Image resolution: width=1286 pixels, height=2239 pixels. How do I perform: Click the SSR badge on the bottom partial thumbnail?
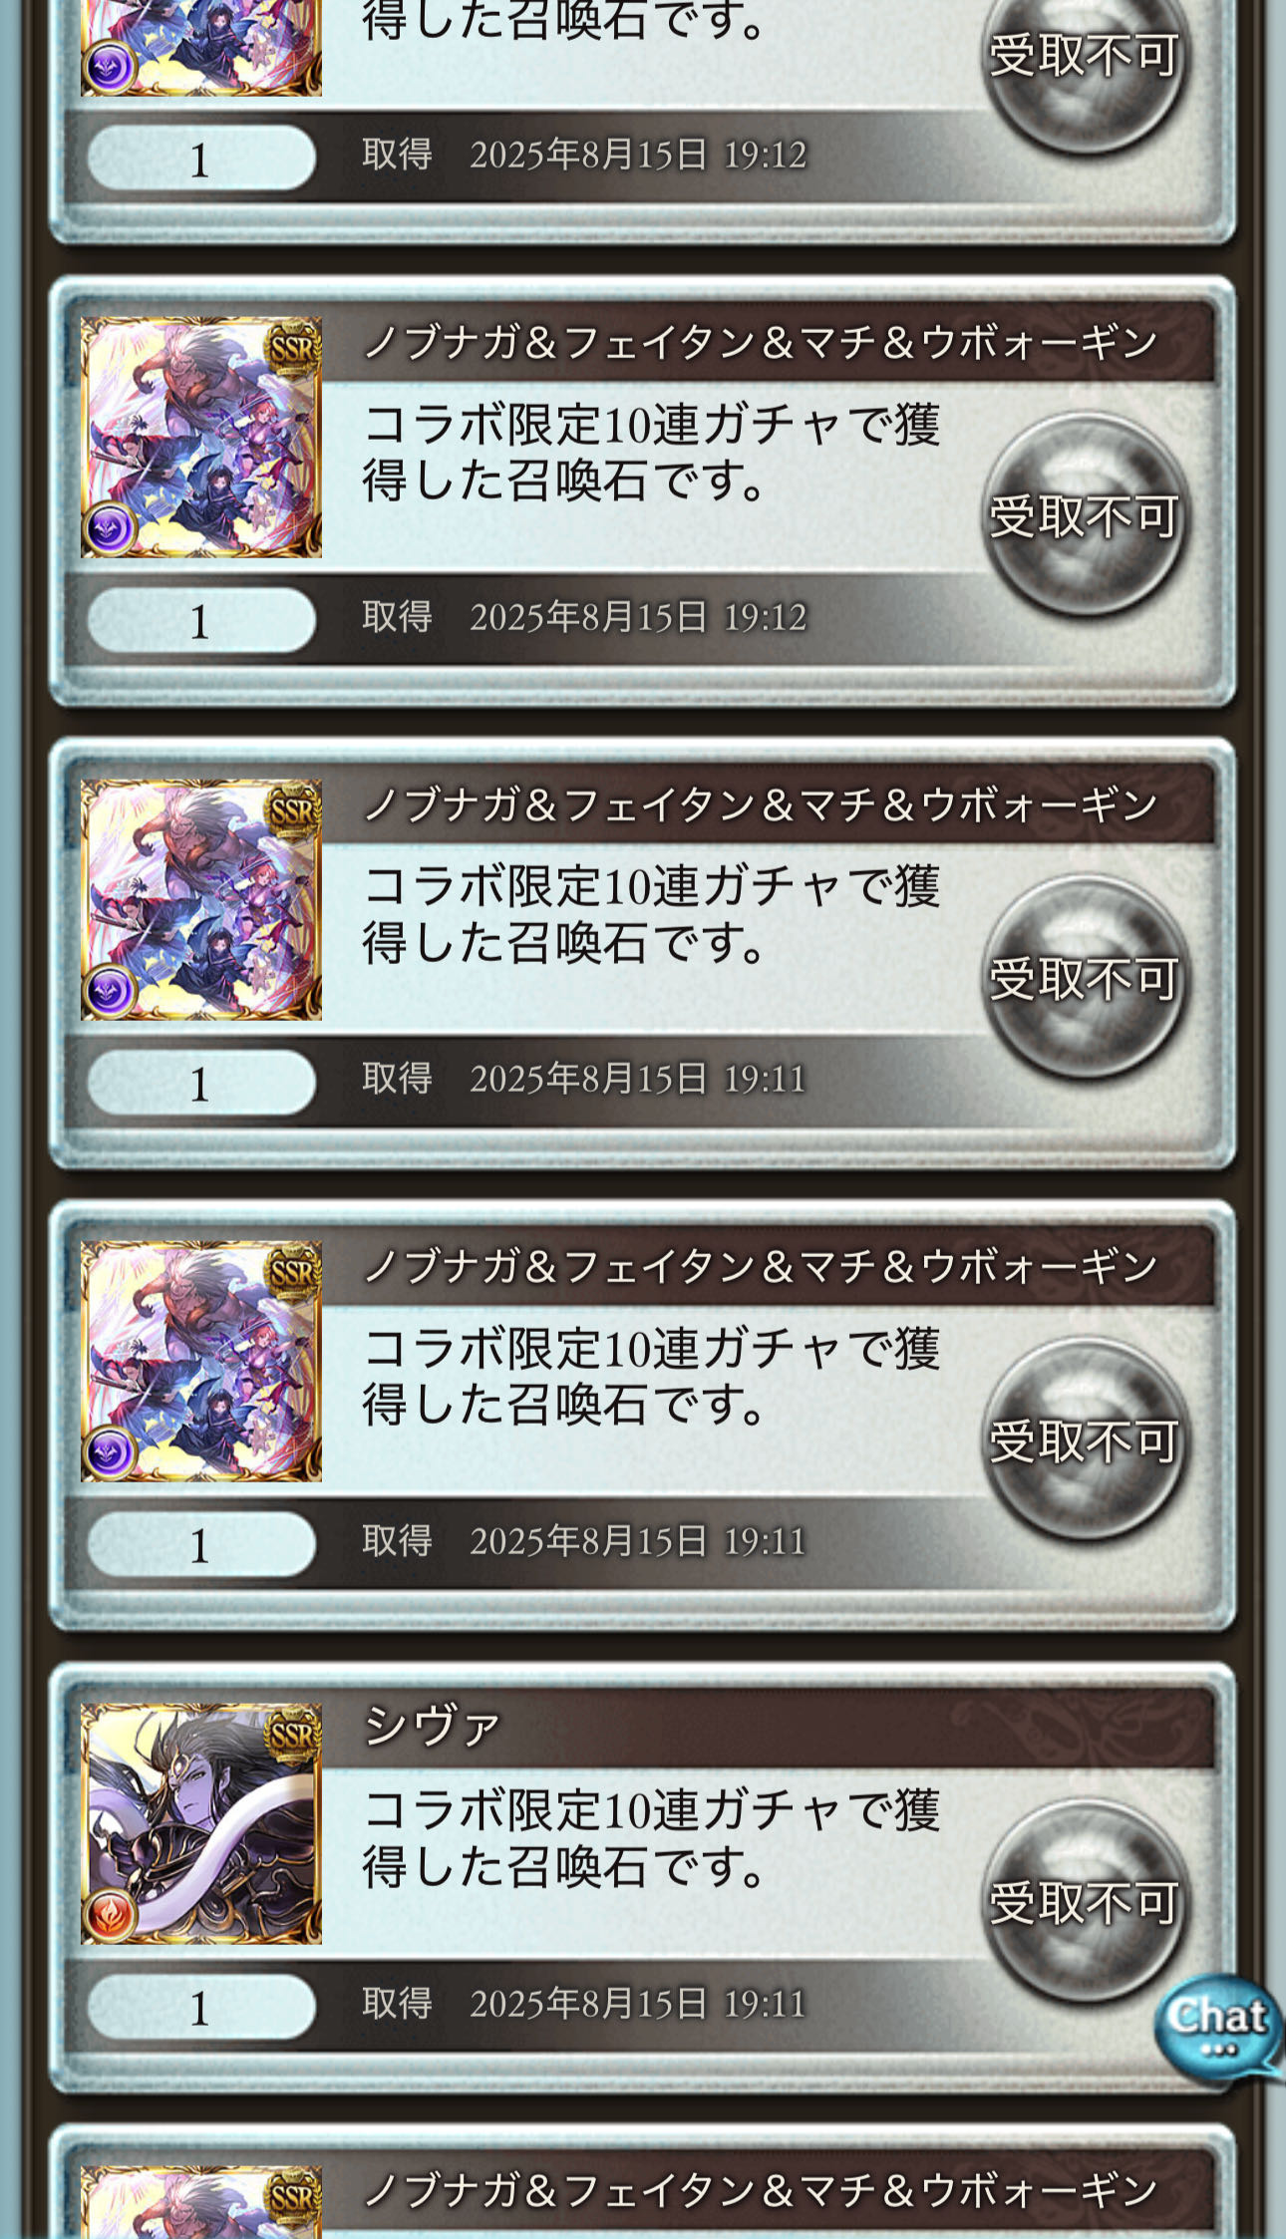pos(293,2196)
